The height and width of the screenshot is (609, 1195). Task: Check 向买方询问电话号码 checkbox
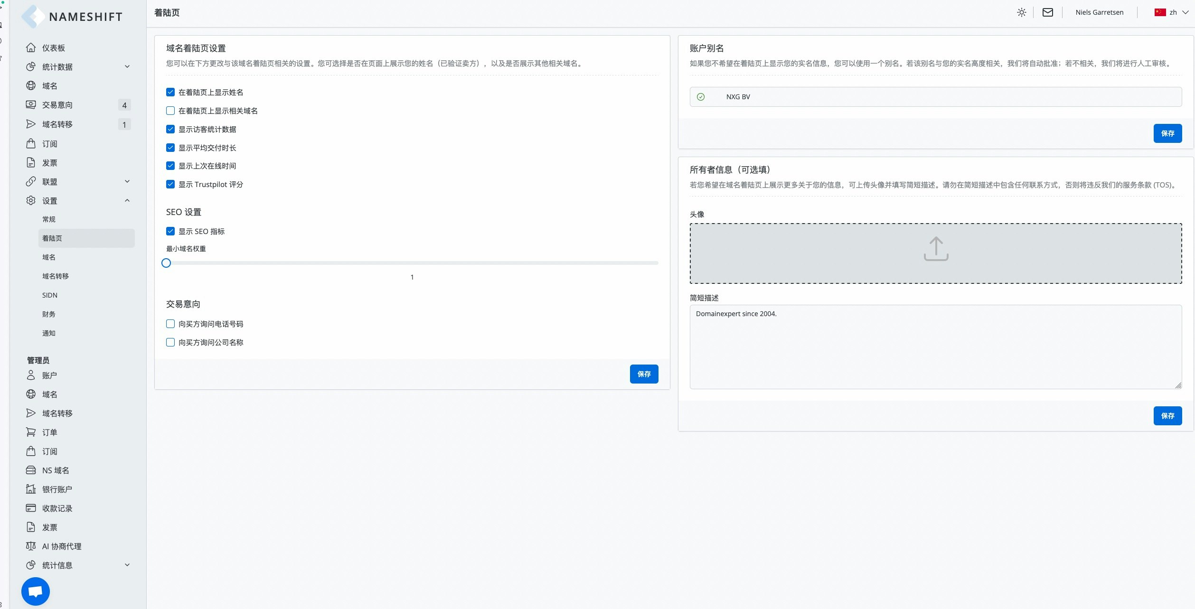tap(170, 324)
